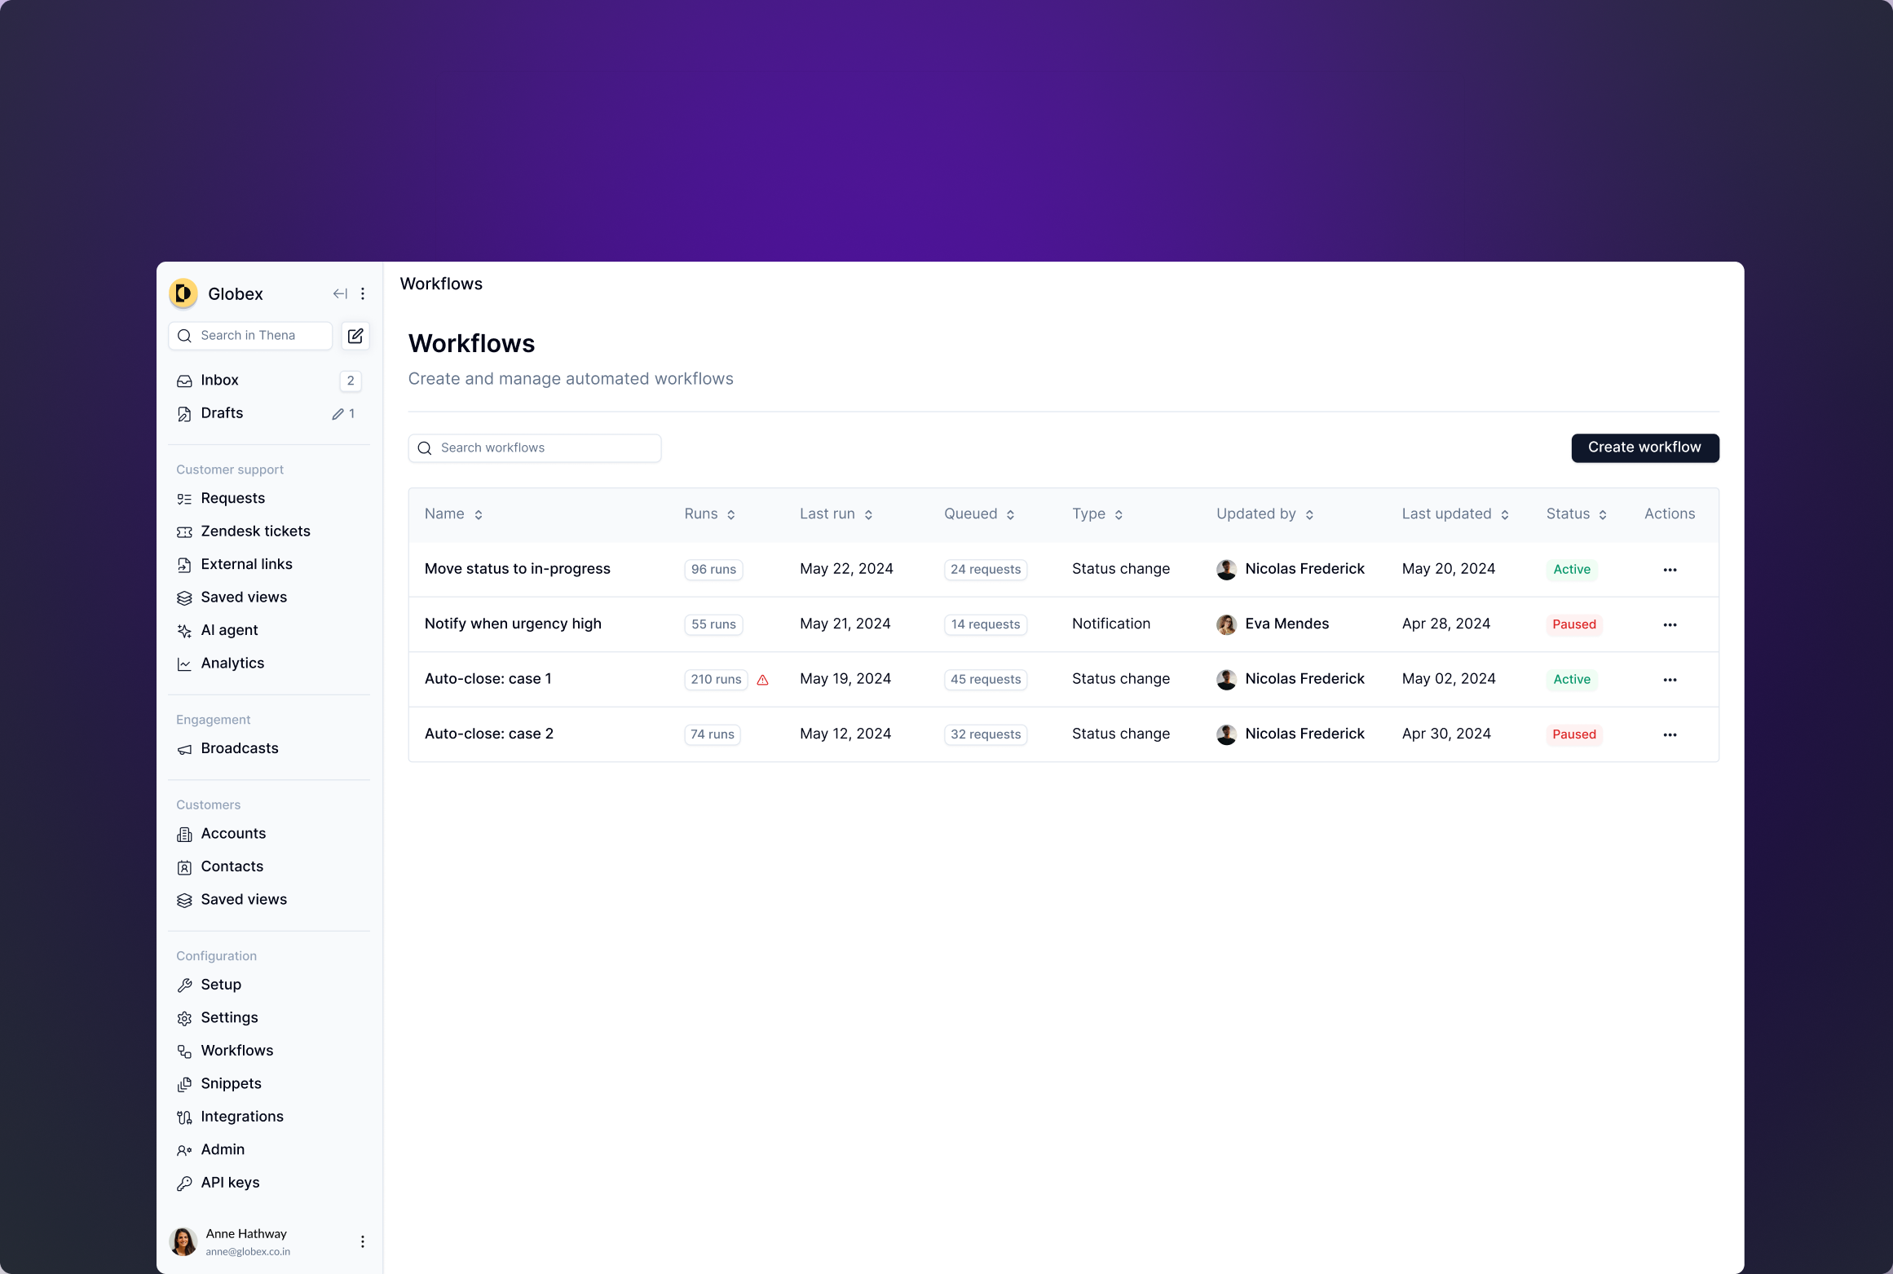
Task: Click the compose new message icon
Action: (355, 336)
